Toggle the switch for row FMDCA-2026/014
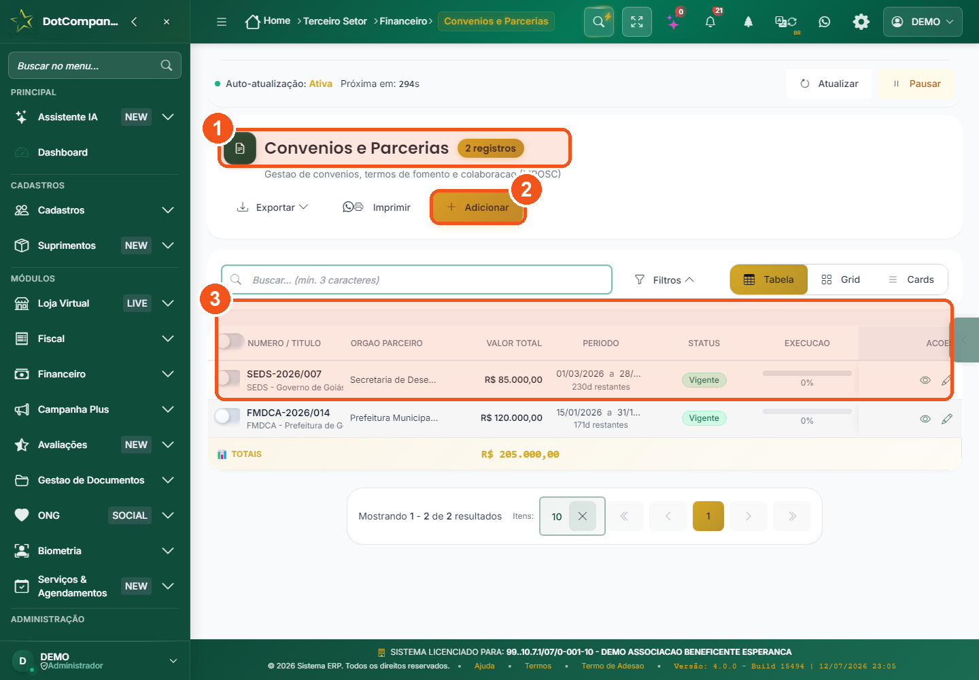The image size is (979, 680). click(x=227, y=416)
